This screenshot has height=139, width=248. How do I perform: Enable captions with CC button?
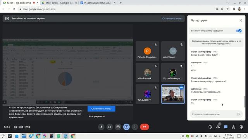coord(118,127)
